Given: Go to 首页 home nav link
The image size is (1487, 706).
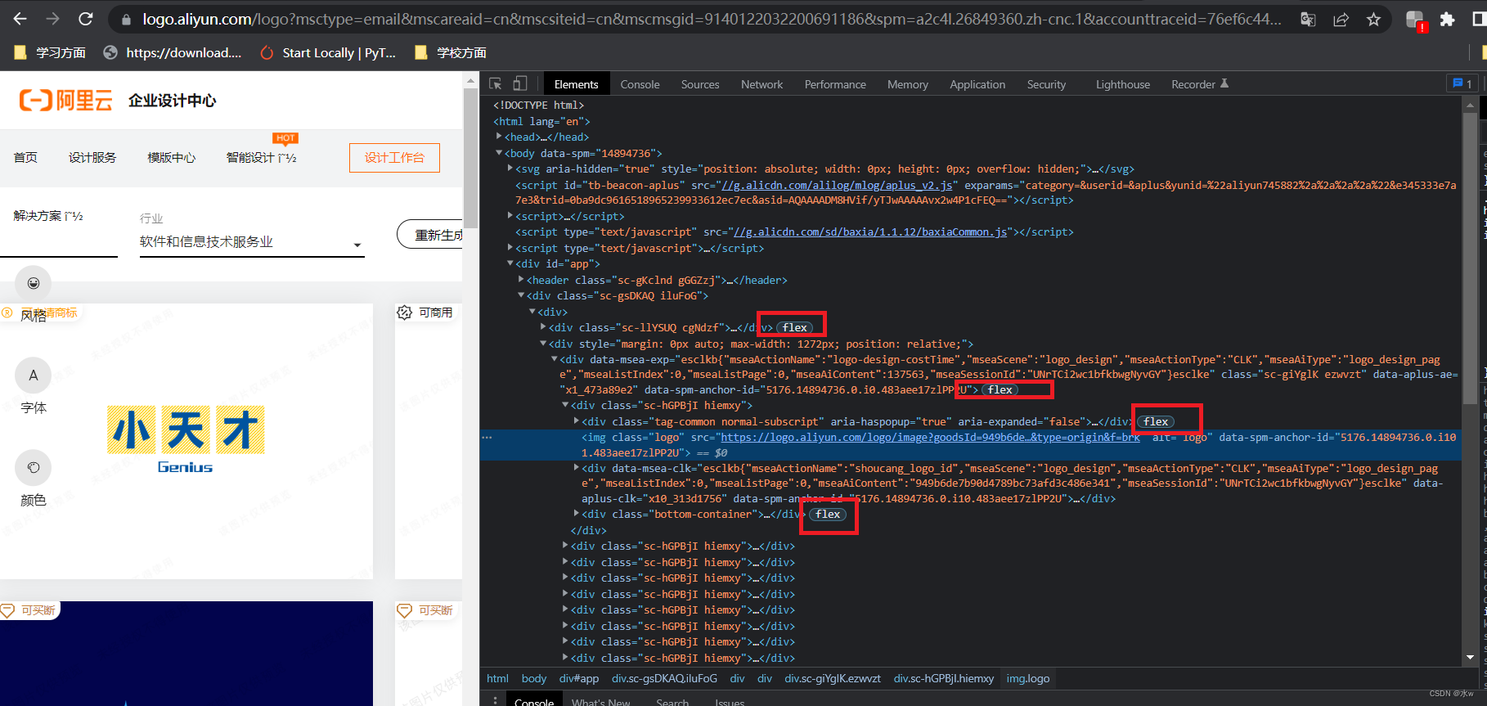Looking at the screenshot, I should point(25,158).
